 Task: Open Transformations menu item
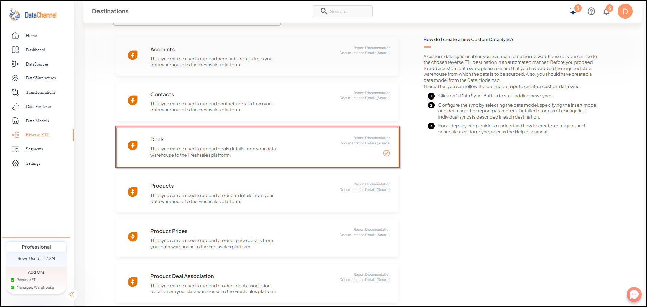(x=40, y=92)
